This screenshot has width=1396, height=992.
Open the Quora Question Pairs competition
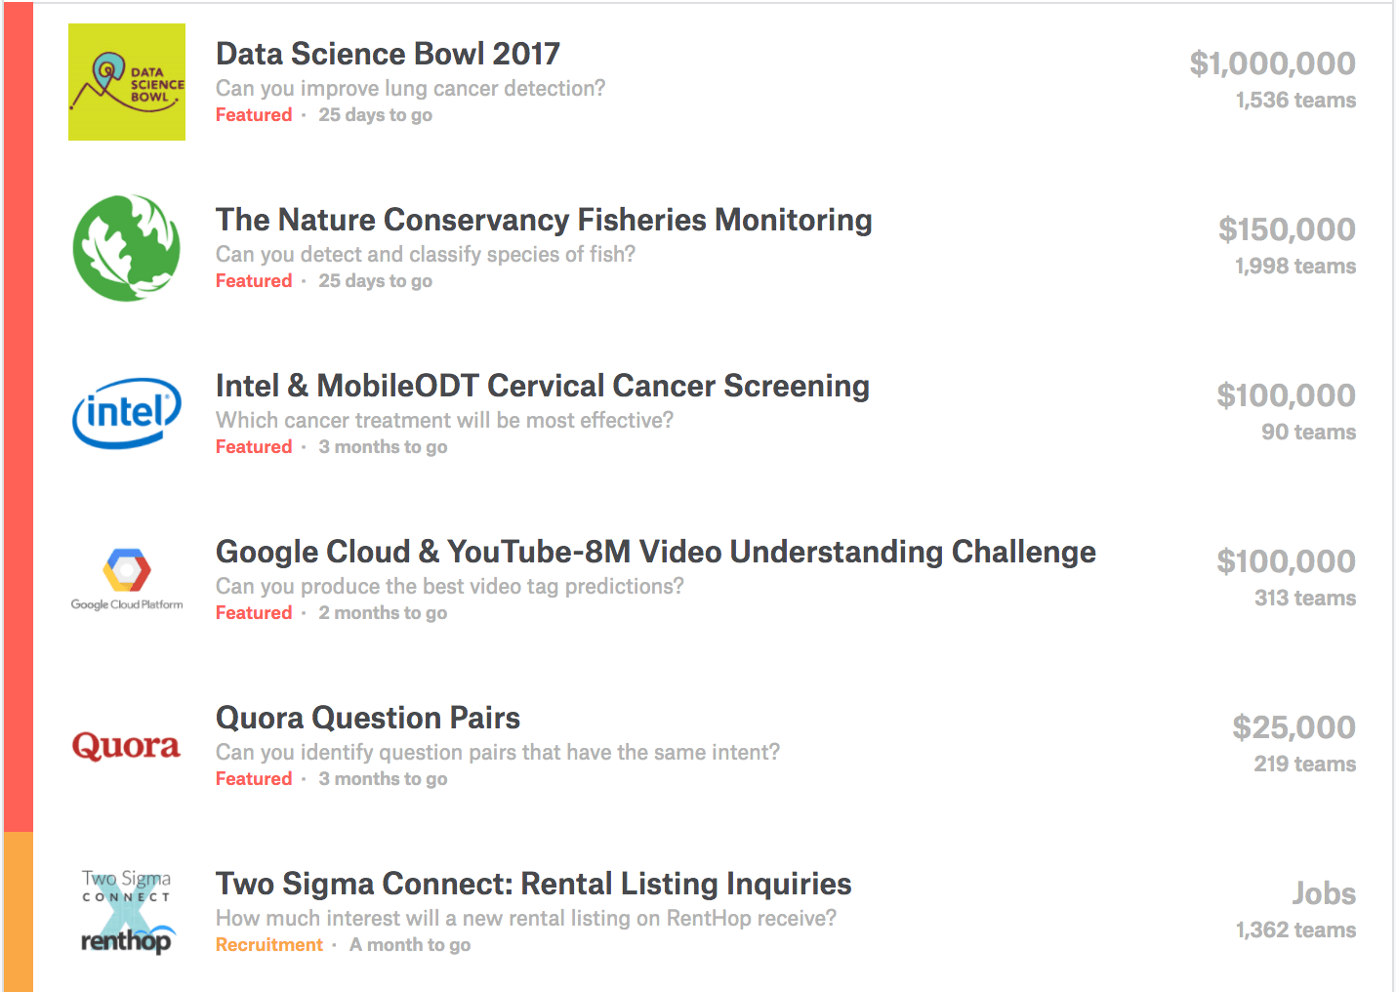point(368,718)
